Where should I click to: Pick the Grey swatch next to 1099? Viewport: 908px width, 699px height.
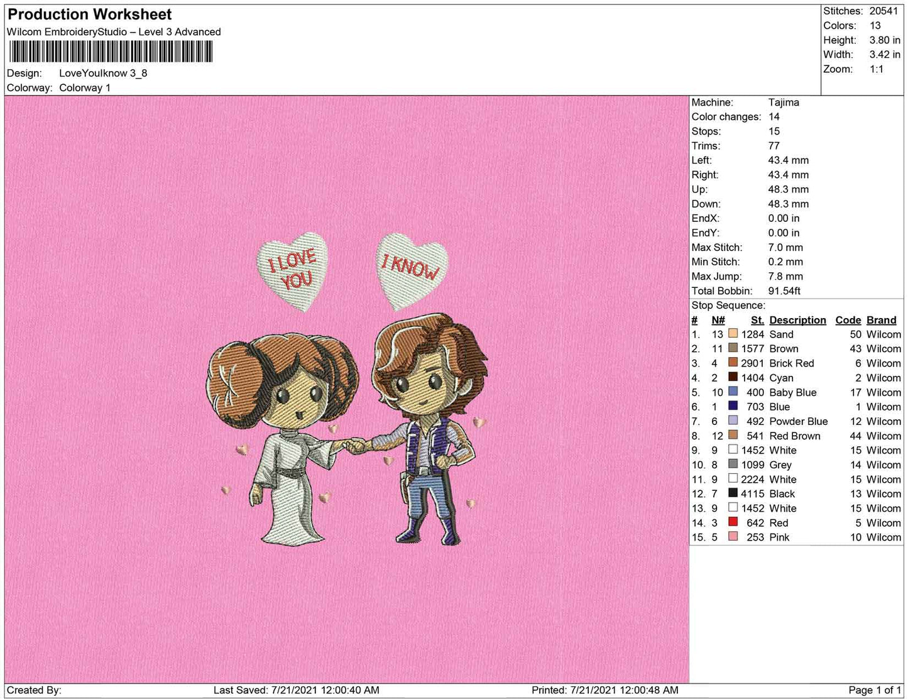tap(733, 464)
